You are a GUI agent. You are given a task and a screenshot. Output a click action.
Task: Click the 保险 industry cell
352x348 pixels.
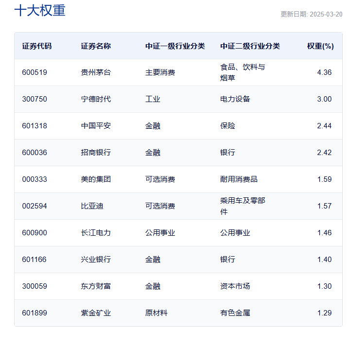pos(228,126)
